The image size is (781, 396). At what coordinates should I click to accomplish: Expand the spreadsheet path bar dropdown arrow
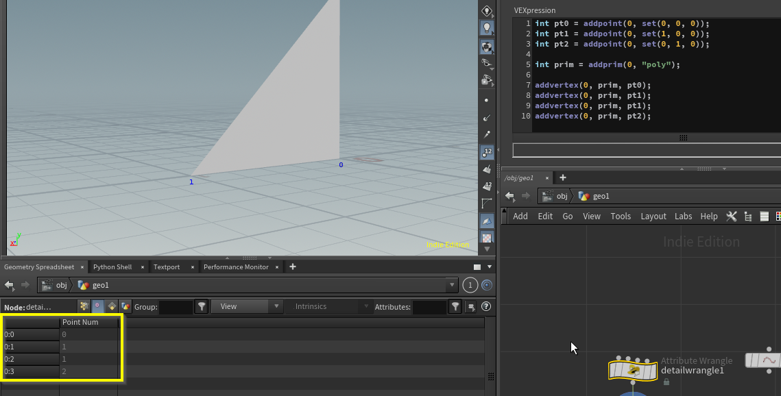click(x=451, y=285)
